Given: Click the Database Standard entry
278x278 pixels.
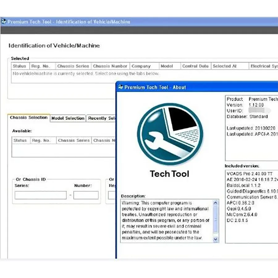Looking at the screenshot, I should pyautogui.click(x=247, y=117).
